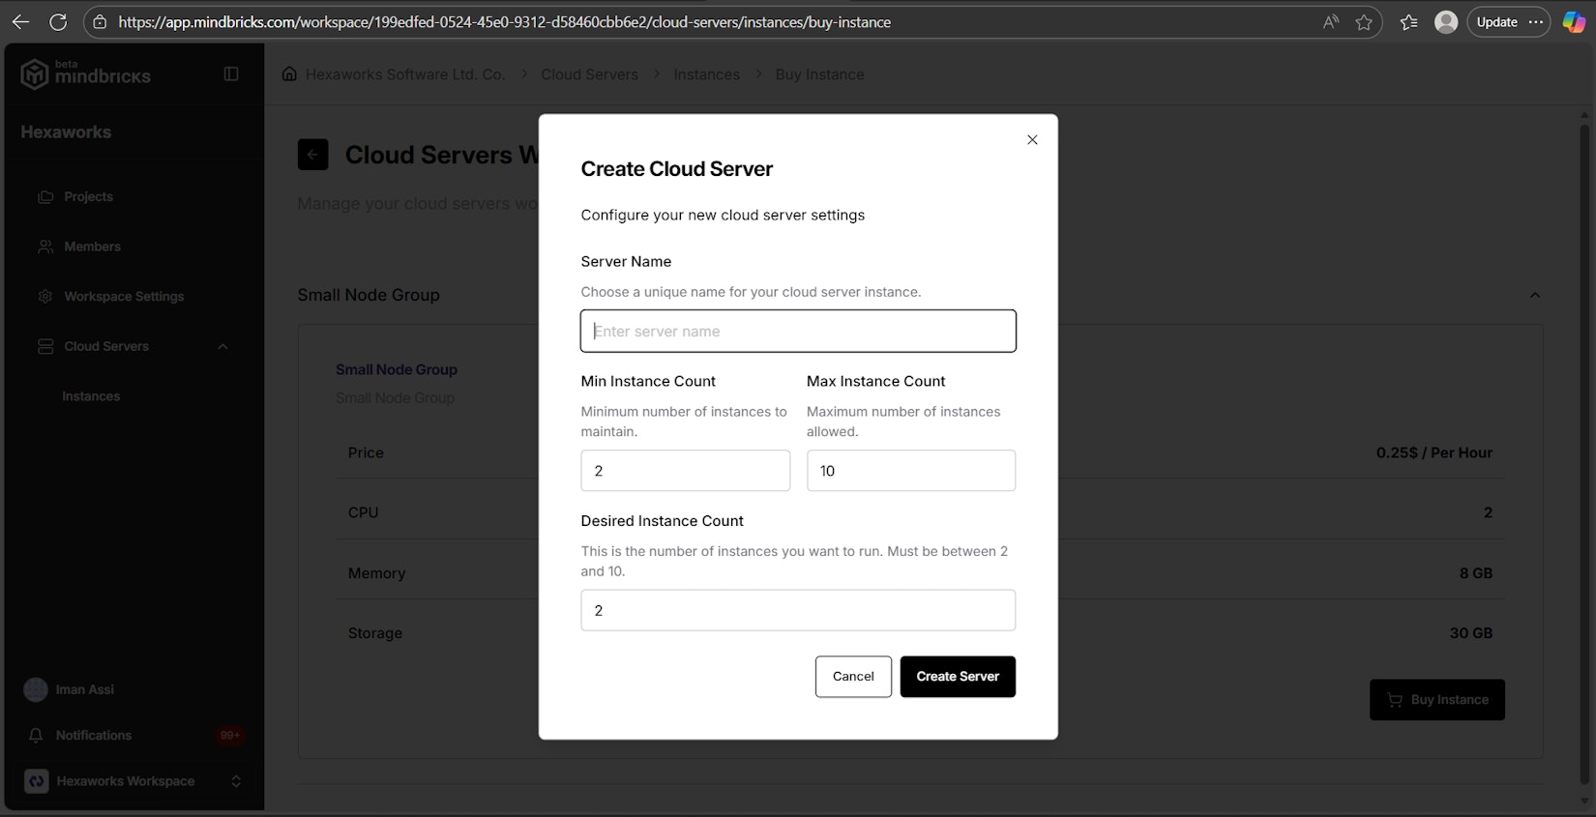Screen dimensions: 1596x817
Task: Open the Copilot icon in browser toolbar
Action: point(1574,22)
